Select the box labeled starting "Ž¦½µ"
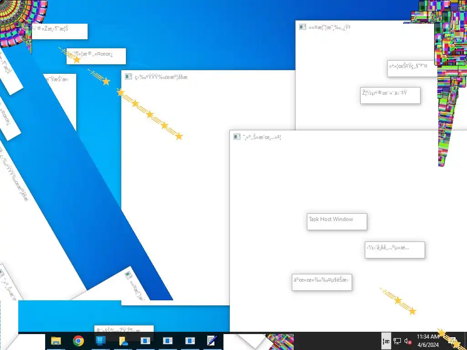This screenshot has width=467, height=350. (390, 95)
